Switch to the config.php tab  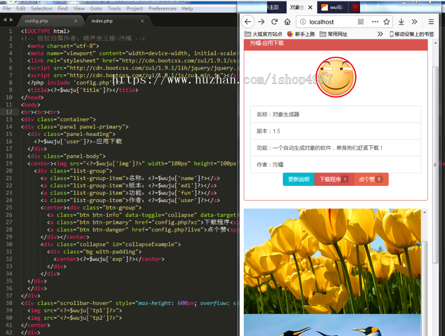(x=36, y=21)
